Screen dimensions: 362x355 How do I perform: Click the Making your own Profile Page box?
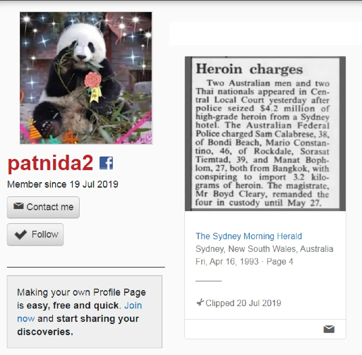84,312
